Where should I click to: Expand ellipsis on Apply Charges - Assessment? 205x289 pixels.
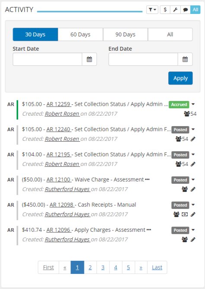coord(149,230)
